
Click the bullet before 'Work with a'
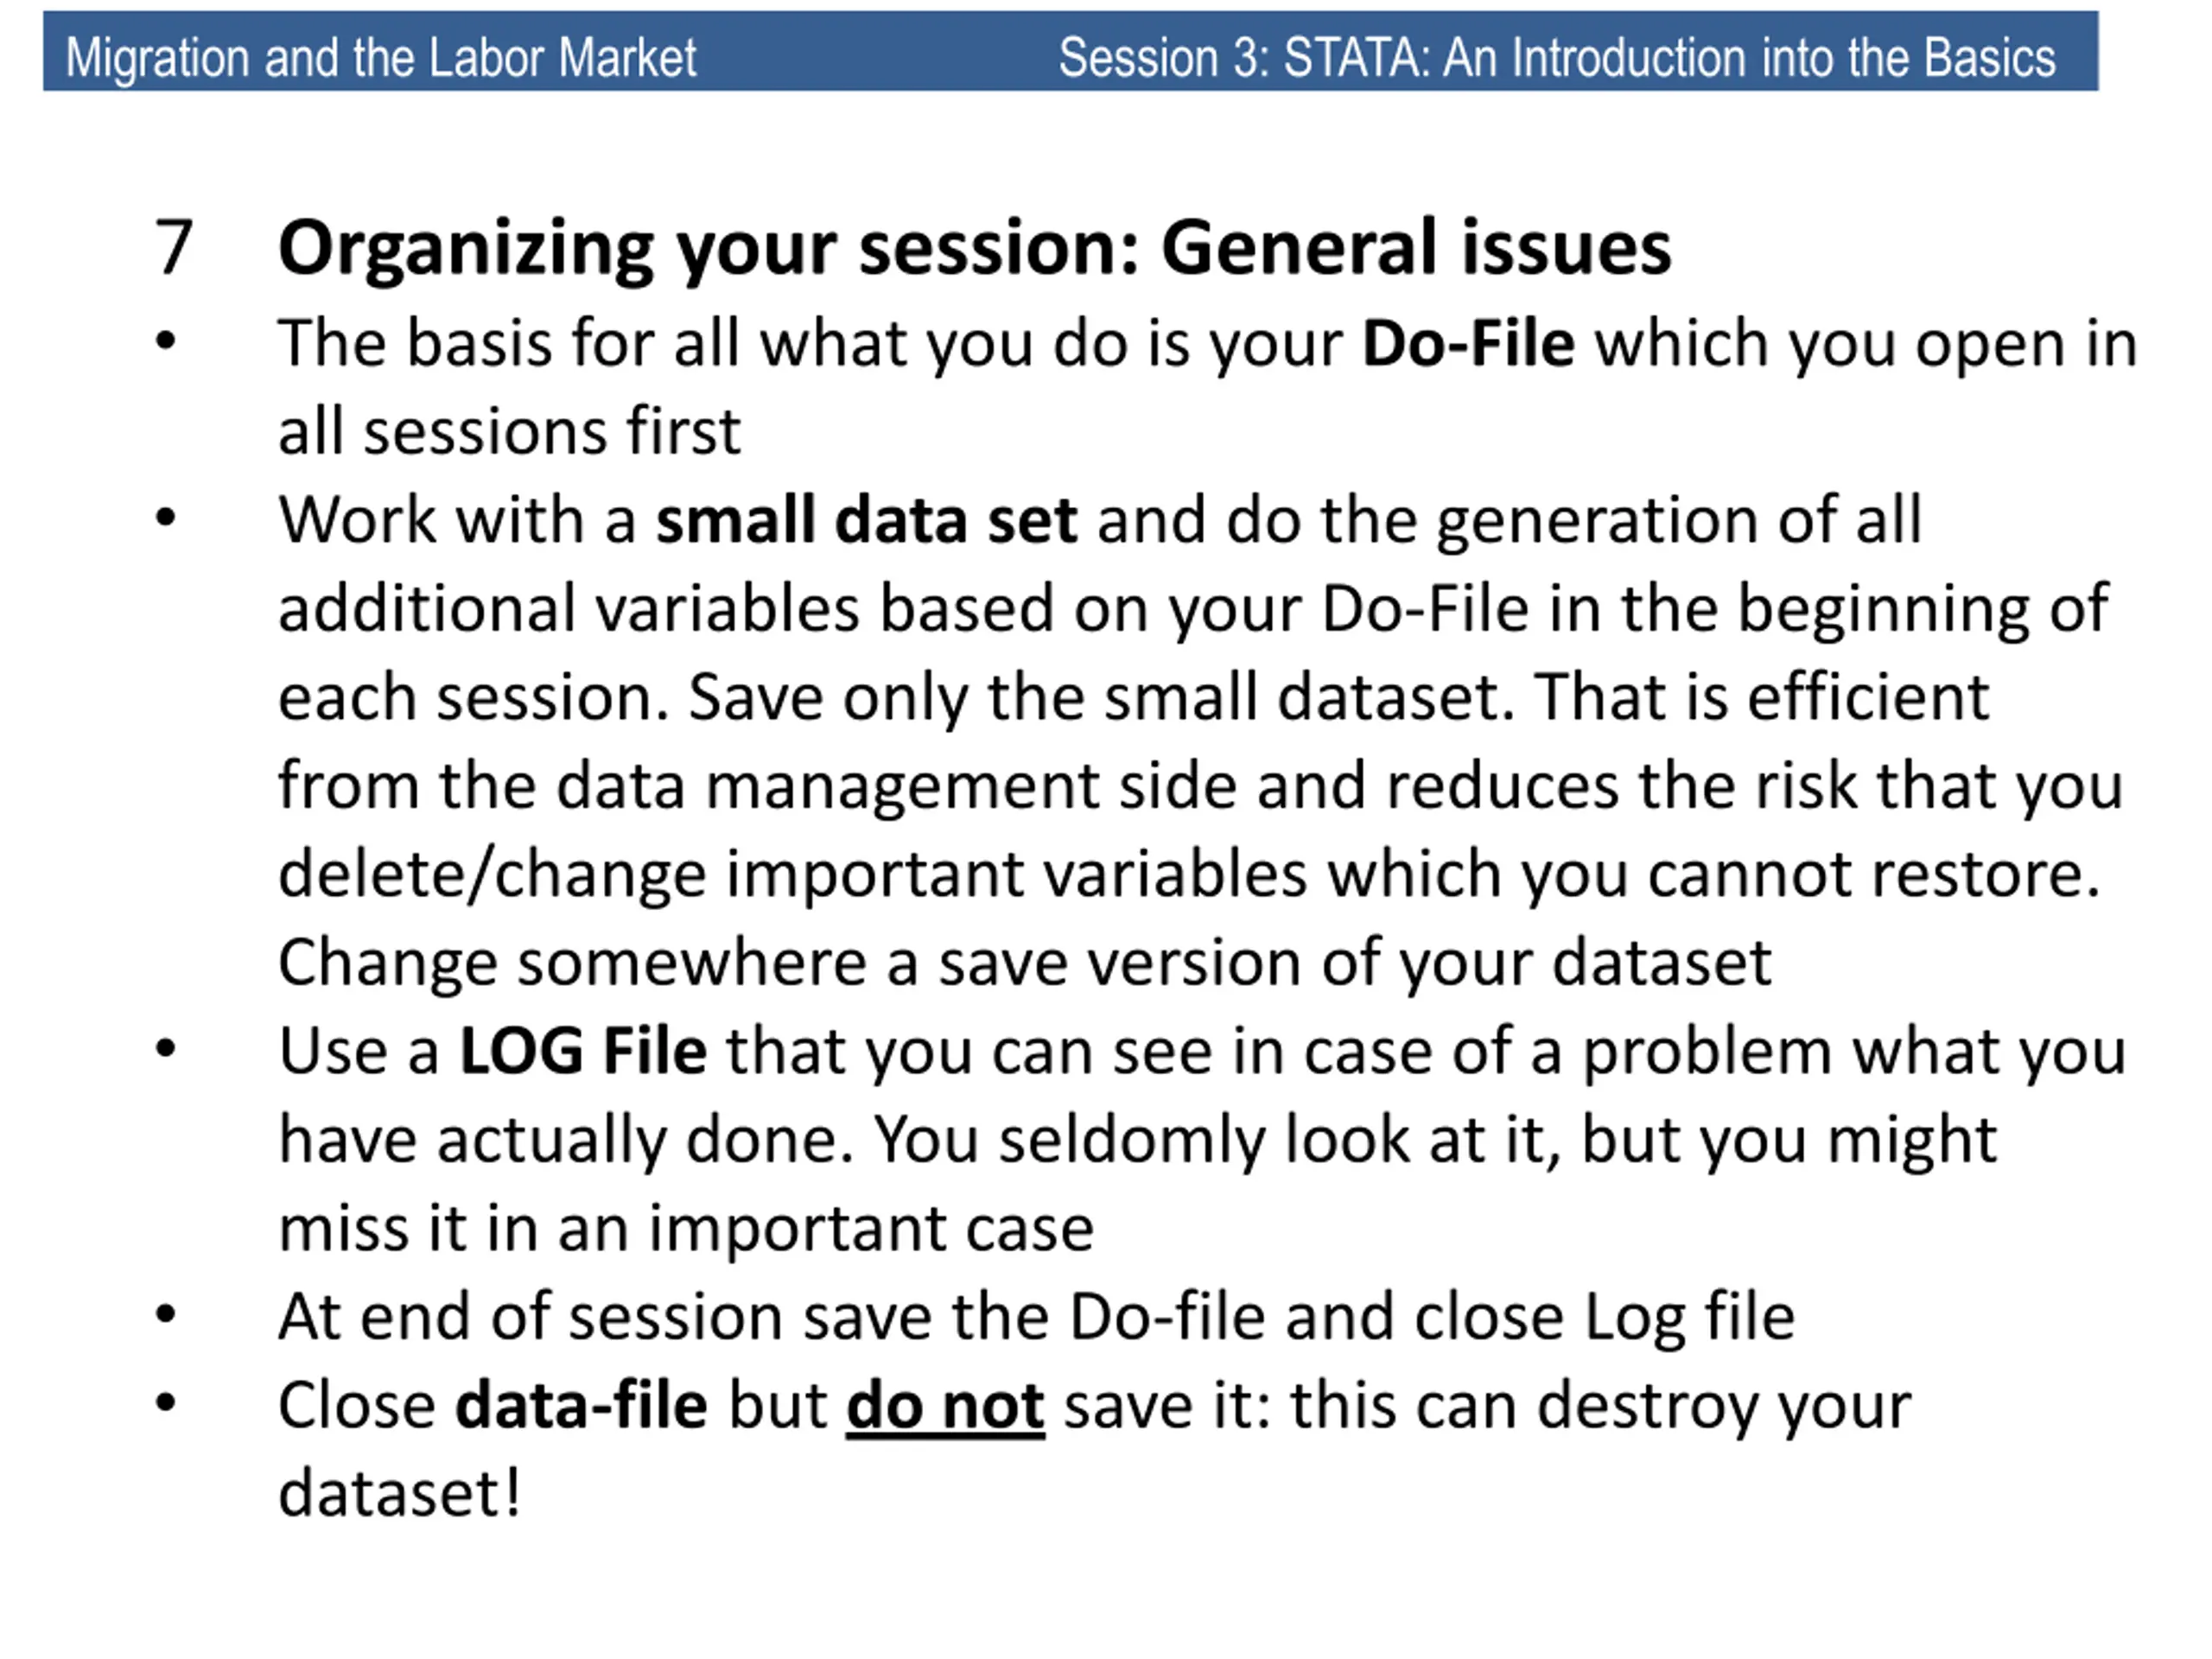coord(166,518)
